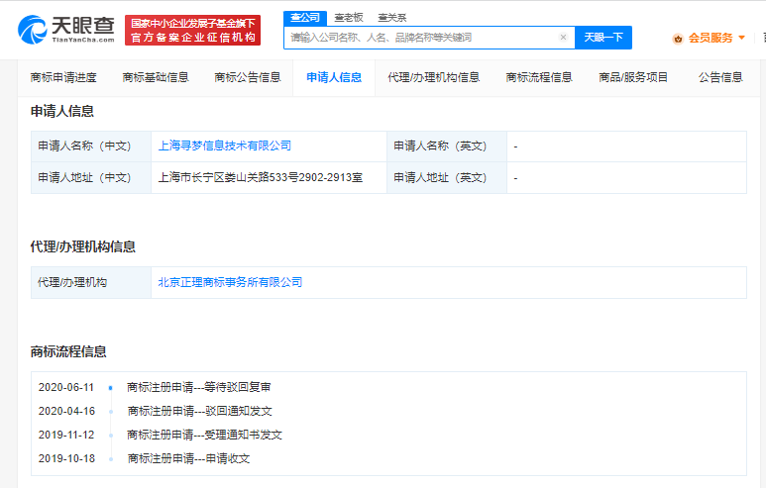The height and width of the screenshot is (488, 766).
Task: Select the text 商标注册申请---驳回通知发文
Action: [x=200, y=412]
